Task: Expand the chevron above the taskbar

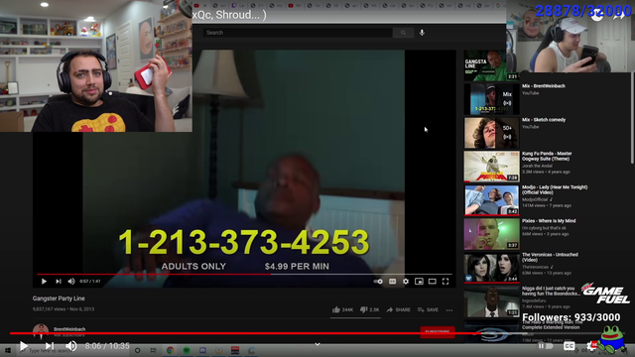Action: (317, 344)
